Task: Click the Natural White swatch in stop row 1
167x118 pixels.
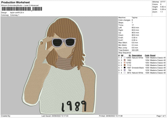Action: [x=125, y=58]
